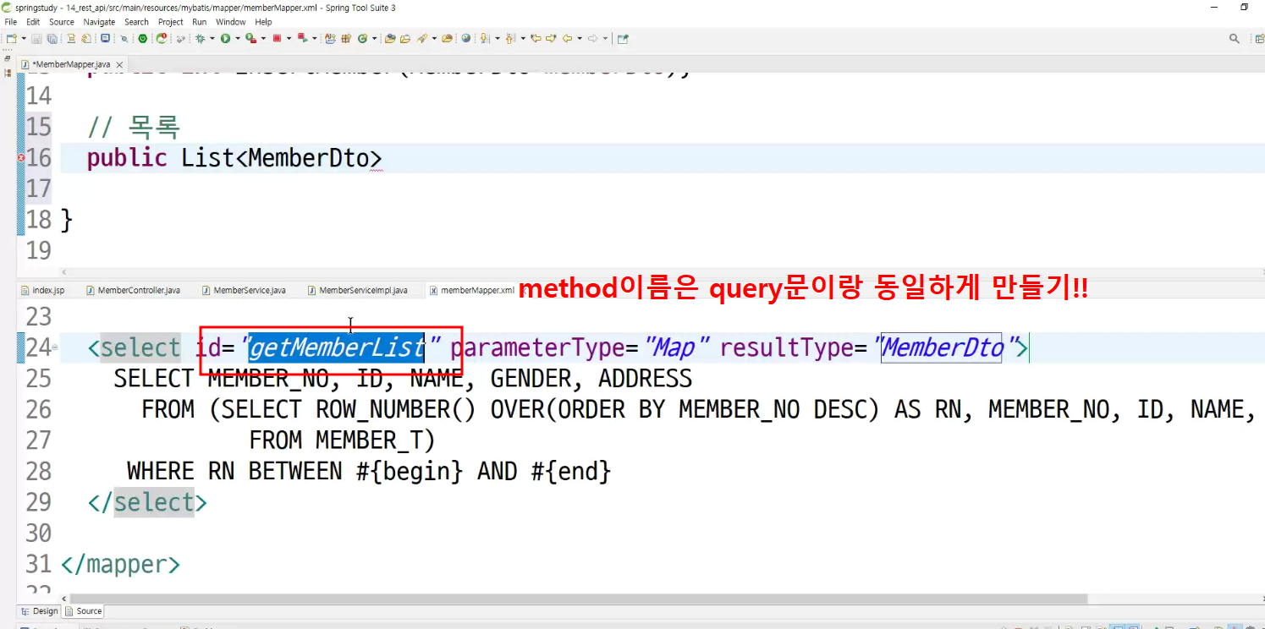Click the Back navigation arrow
1265x629 pixels.
click(x=566, y=38)
